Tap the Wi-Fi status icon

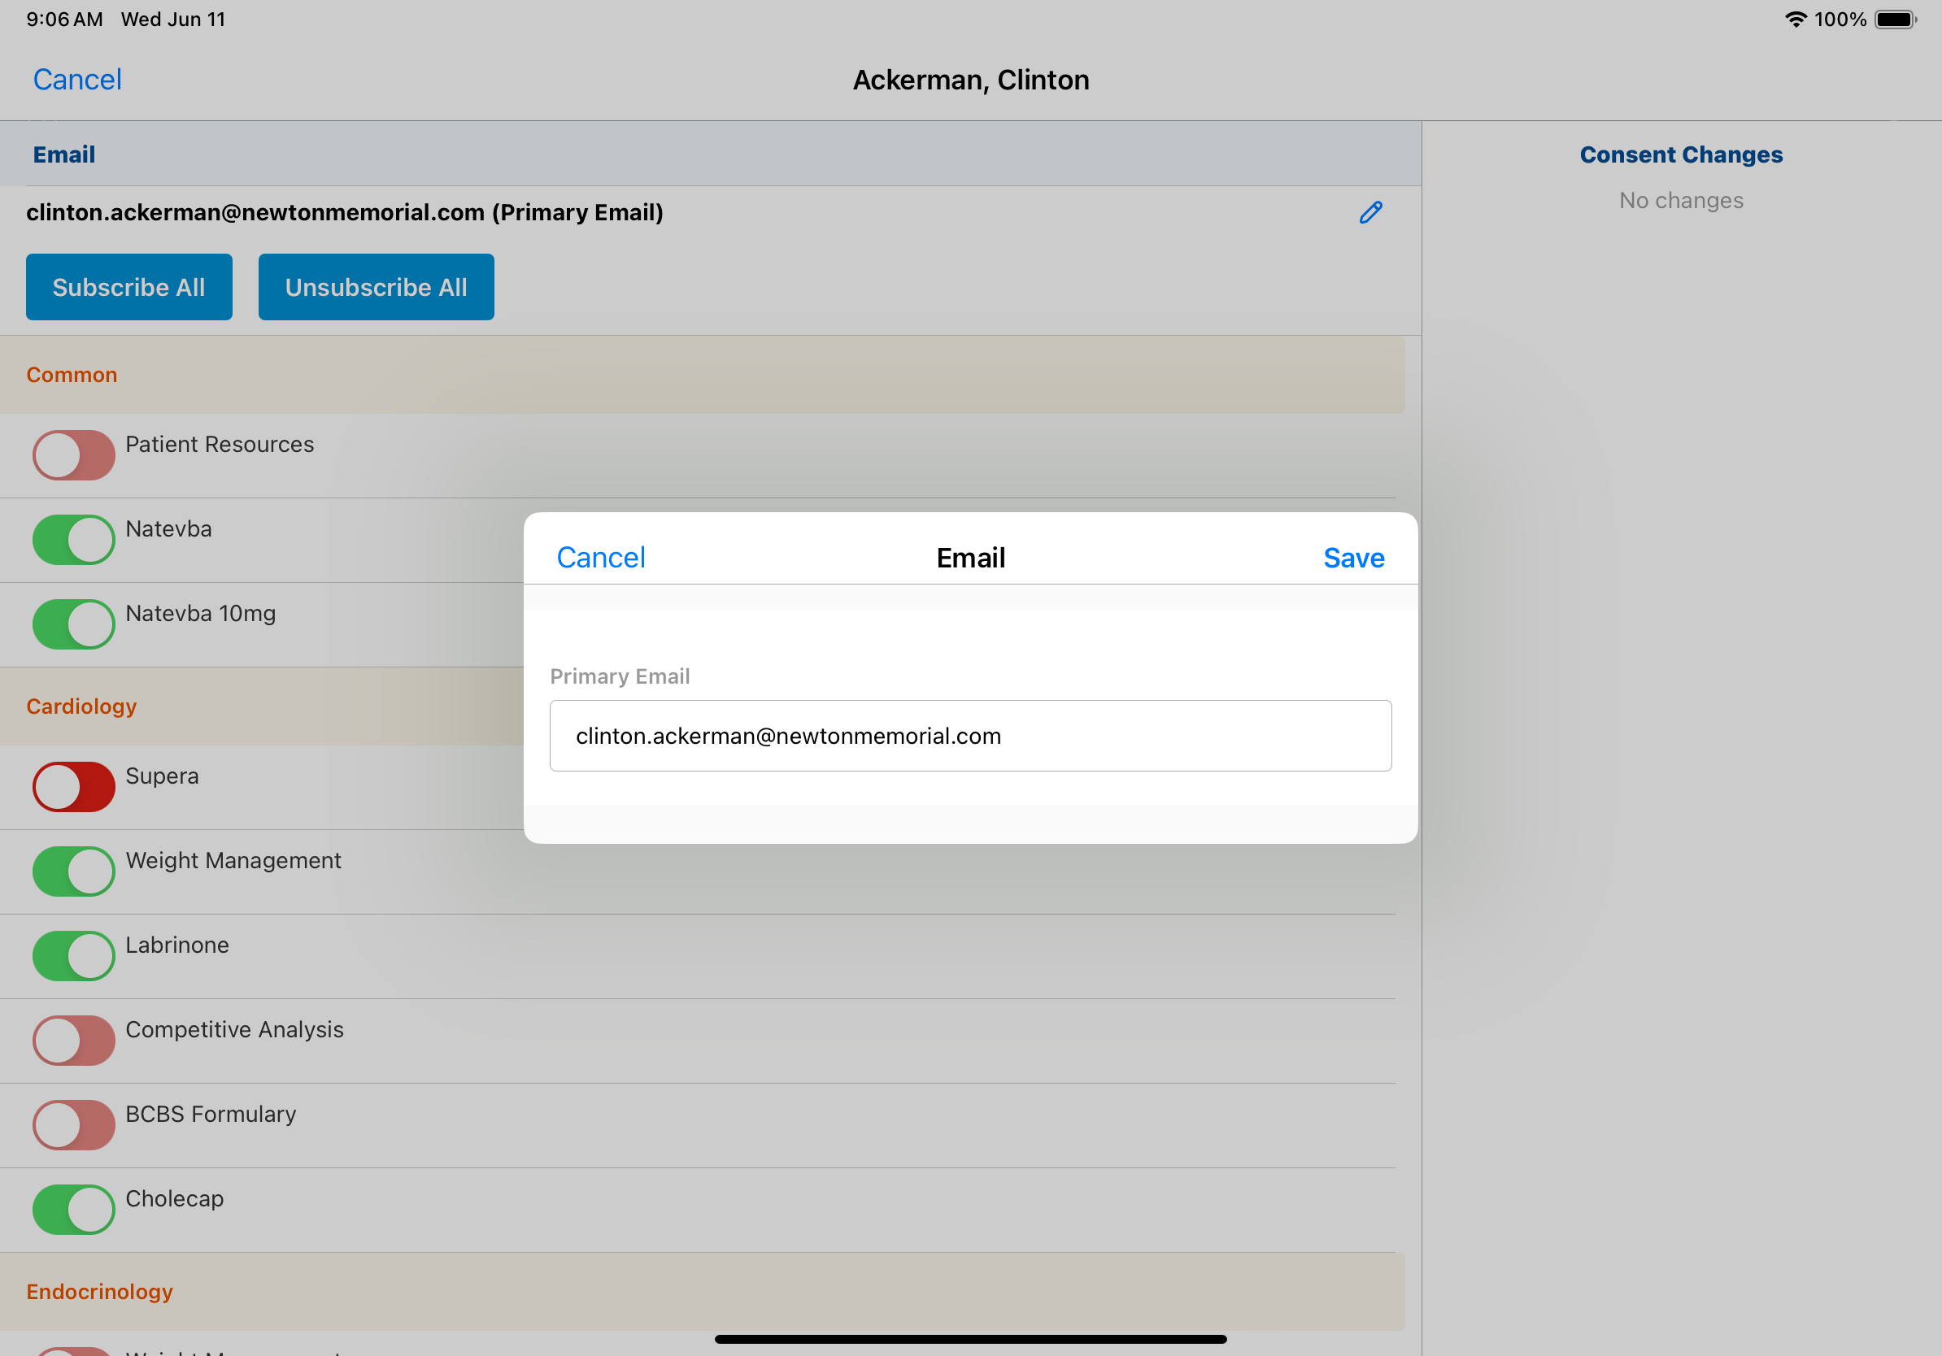(x=1795, y=20)
